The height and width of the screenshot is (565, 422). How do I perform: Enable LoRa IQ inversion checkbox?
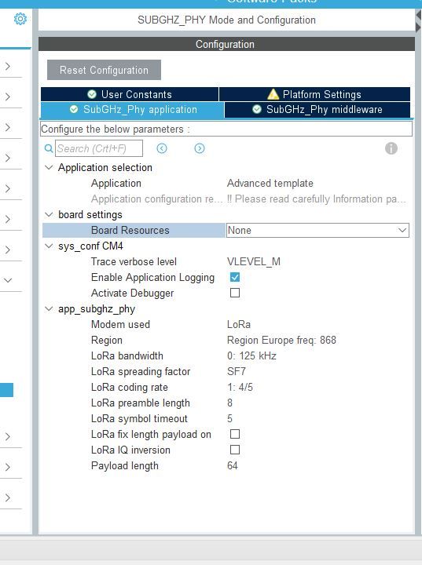tap(235, 450)
